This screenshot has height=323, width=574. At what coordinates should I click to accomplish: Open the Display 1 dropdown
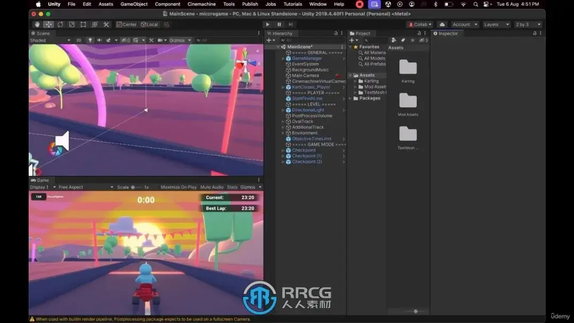[43, 187]
